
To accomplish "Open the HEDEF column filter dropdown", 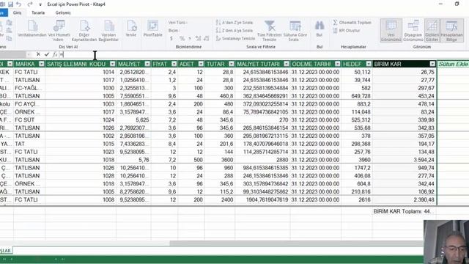I will [x=369, y=64].
